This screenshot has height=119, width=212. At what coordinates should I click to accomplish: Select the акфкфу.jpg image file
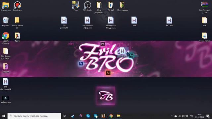click(x=6, y=99)
